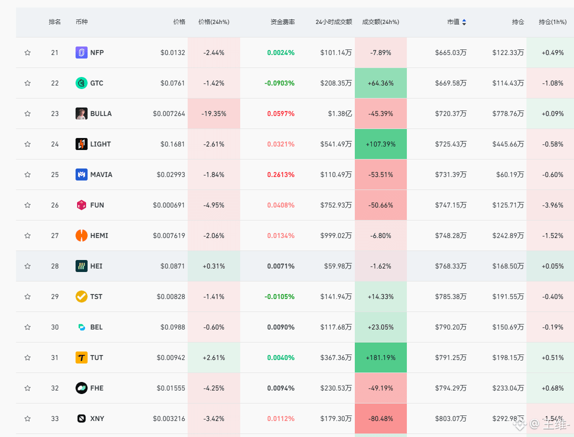Click the FHE coin logo icon
The width and height of the screenshot is (574, 437).
[x=81, y=388]
